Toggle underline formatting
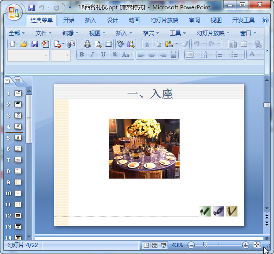 click(103, 55)
